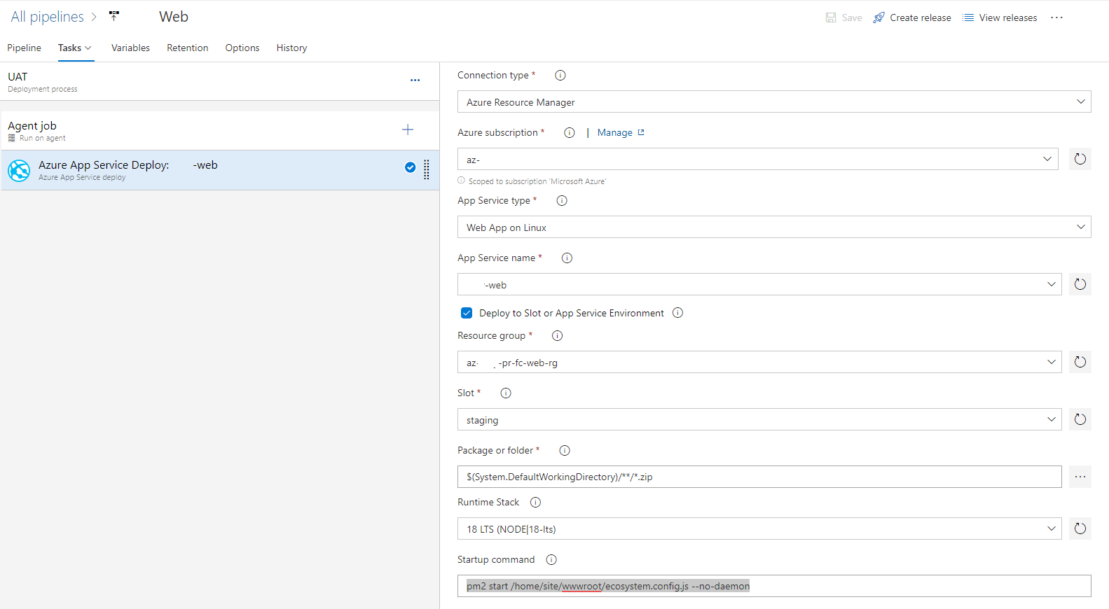
Task: Click the Azure App Service Deploy task icon
Action: [19, 170]
